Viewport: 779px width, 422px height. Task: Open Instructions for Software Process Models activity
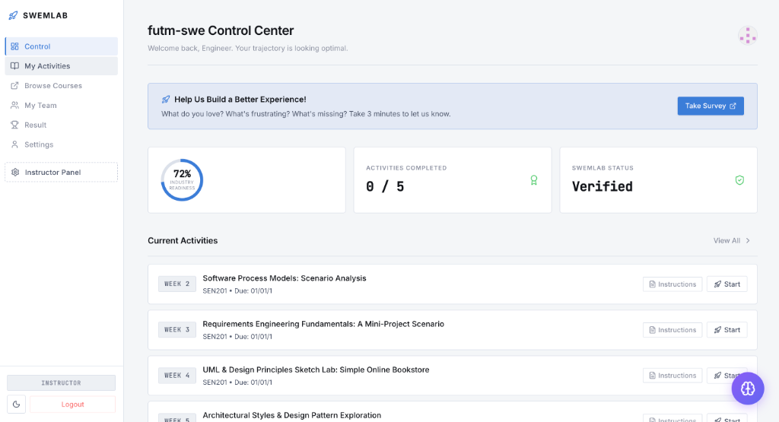[x=672, y=284]
